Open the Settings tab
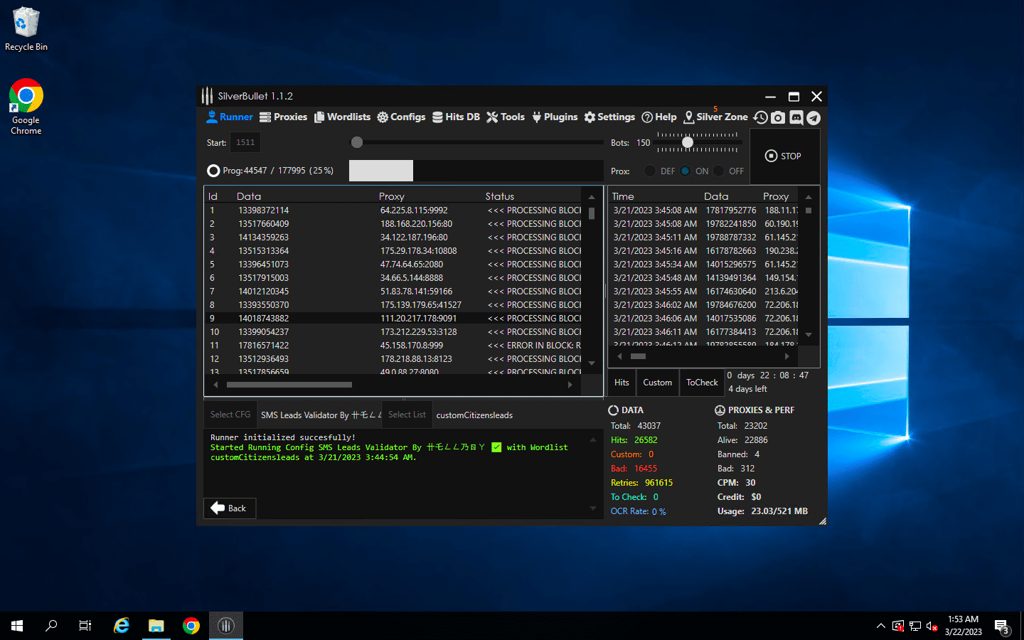 609,117
